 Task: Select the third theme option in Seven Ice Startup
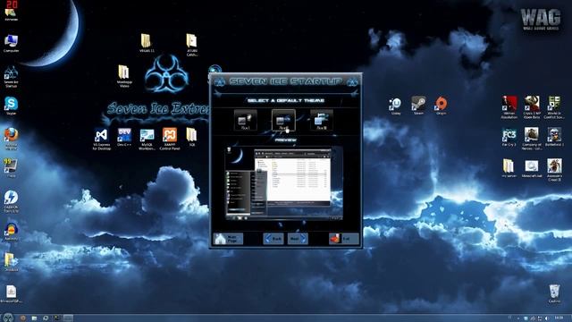pos(321,120)
